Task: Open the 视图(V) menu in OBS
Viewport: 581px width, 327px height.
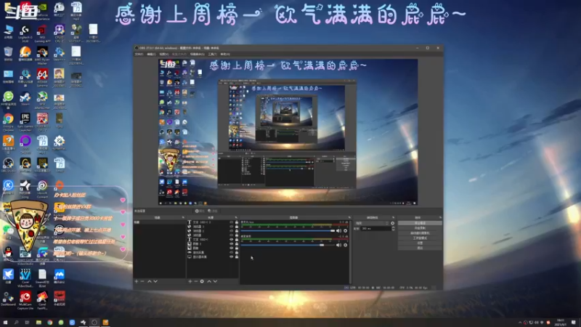Action: tap(164, 54)
